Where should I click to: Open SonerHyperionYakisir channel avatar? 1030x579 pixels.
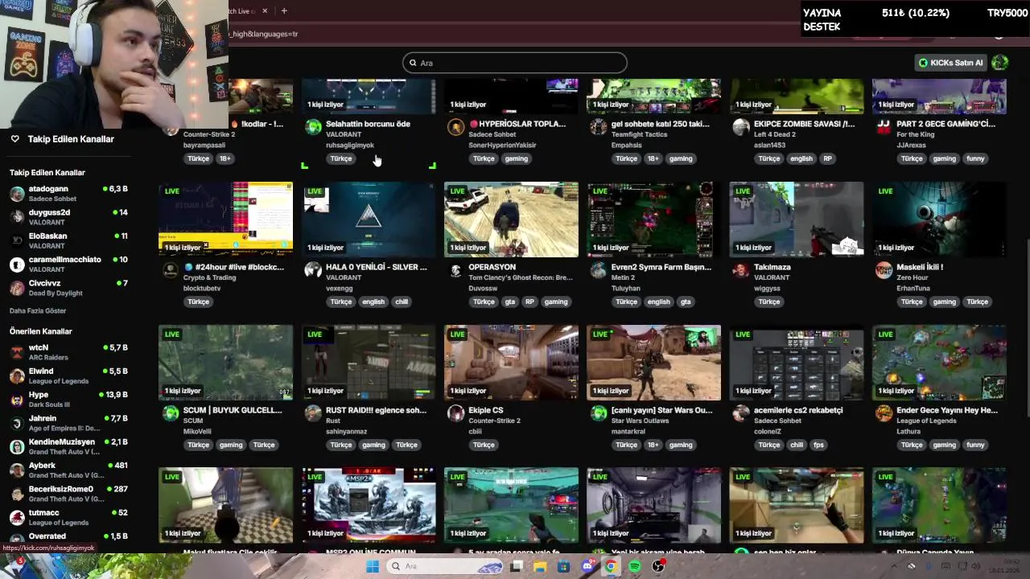(x=455, y=127)
